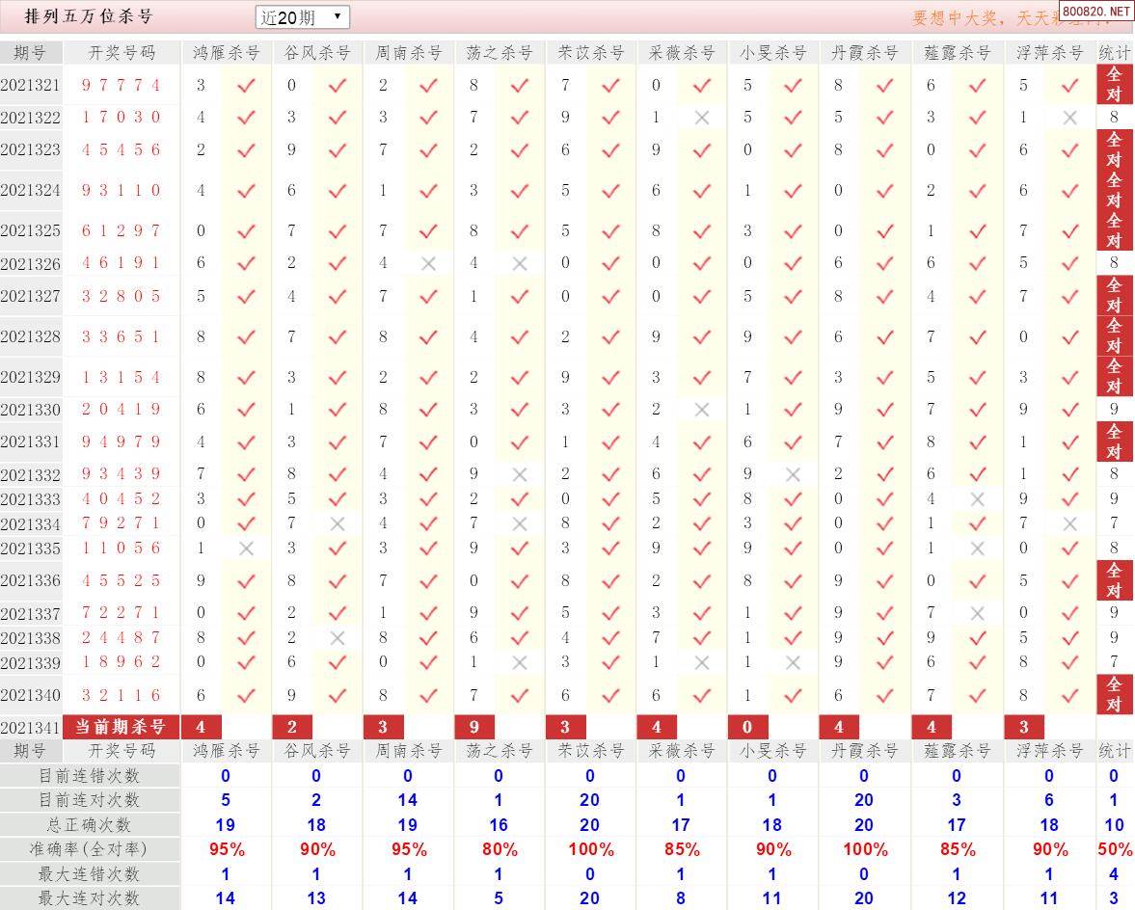The height and width of the screenshot is (910, 1135).
Task: Click the red check in 周南 column, row 2021336
Action: pyautogui.click(x=428, y=581)
